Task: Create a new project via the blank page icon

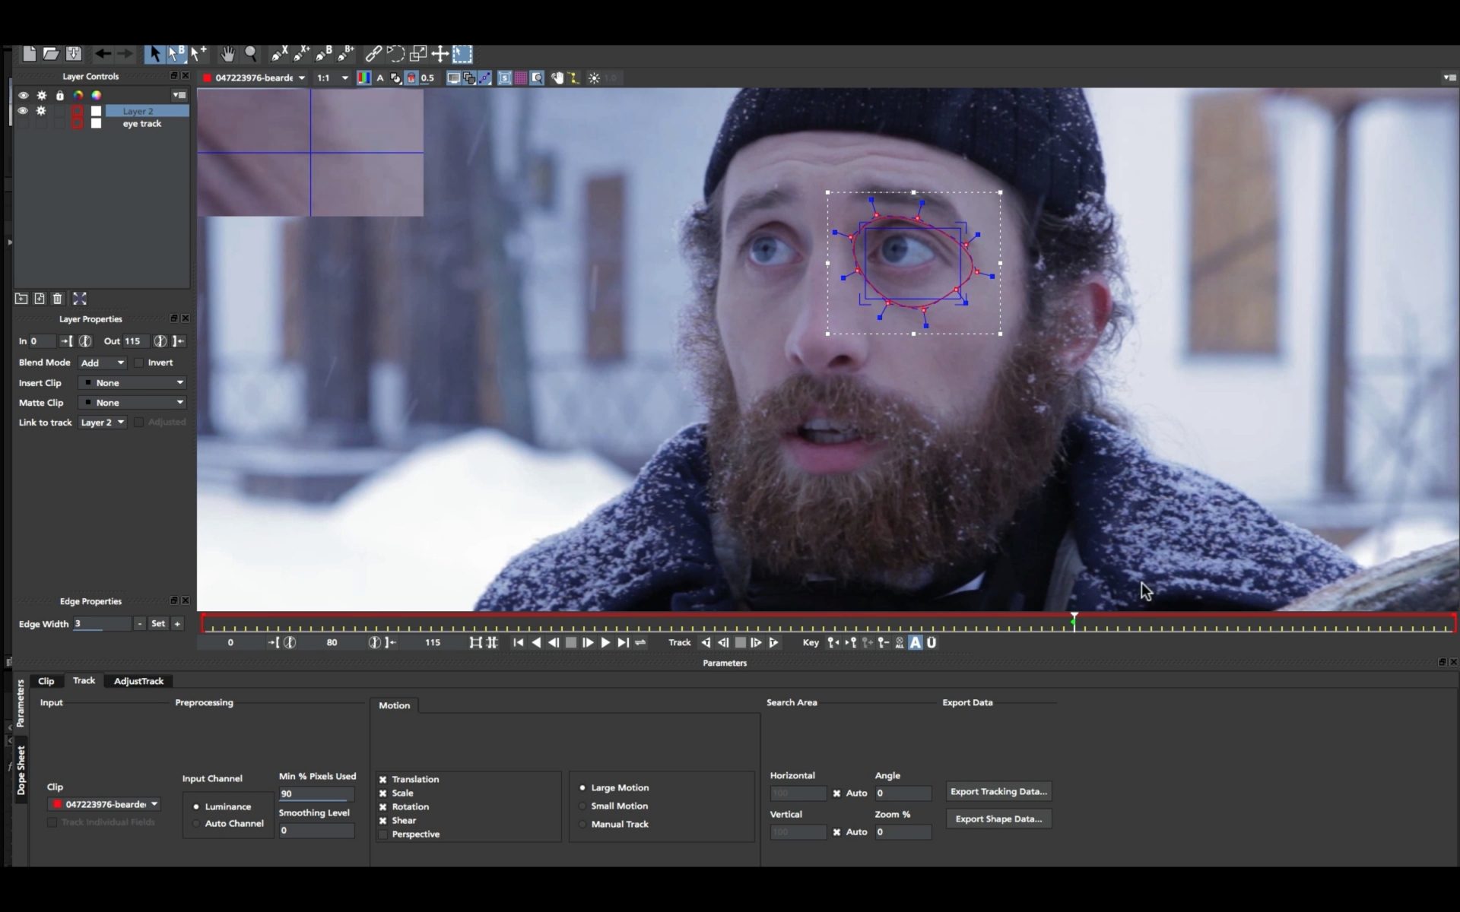Action: point(29,54)
